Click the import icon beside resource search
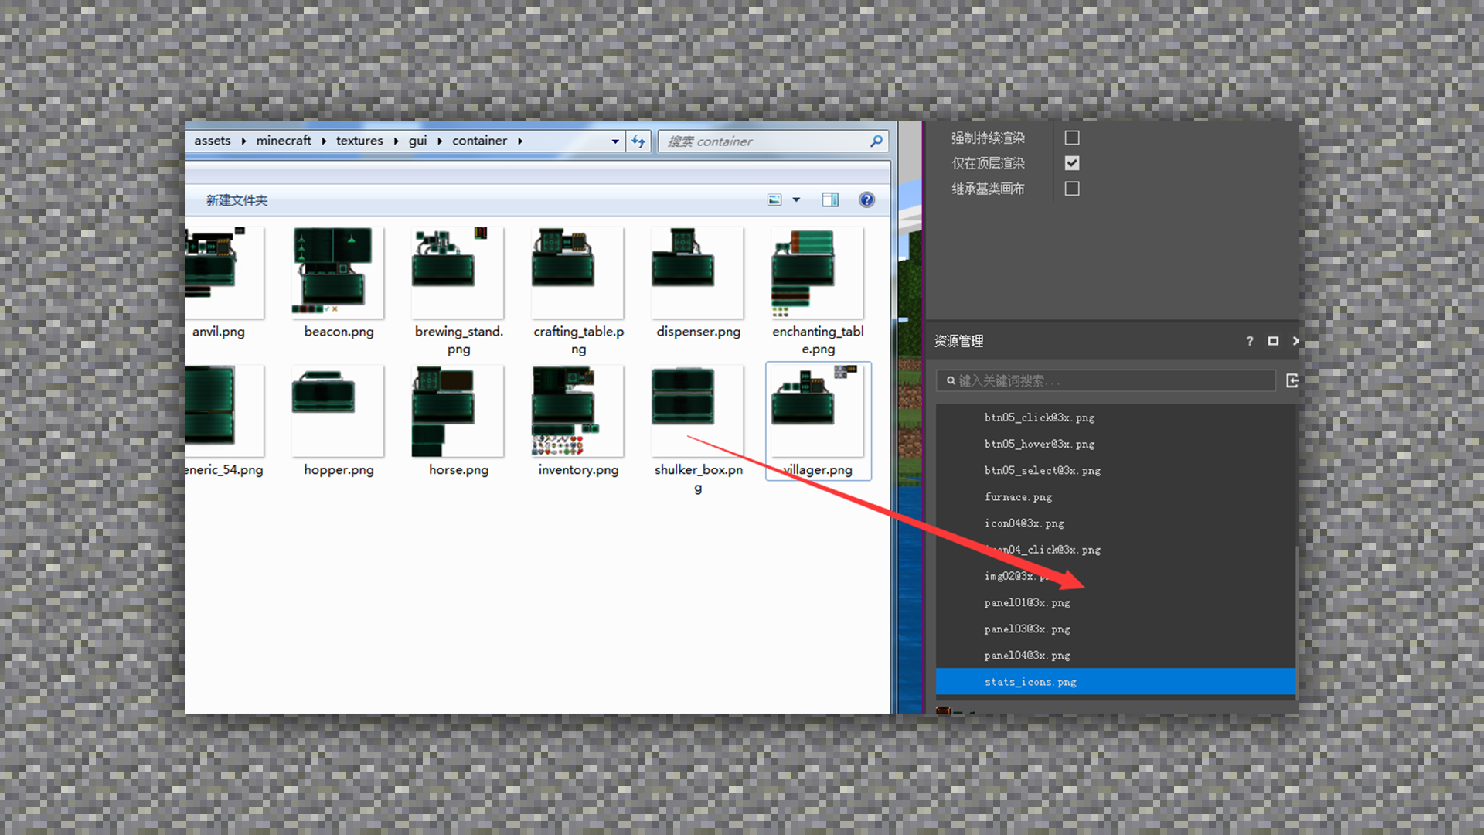The width and height of the screenshot is (1484, 835). click(x=1292, y=380)
